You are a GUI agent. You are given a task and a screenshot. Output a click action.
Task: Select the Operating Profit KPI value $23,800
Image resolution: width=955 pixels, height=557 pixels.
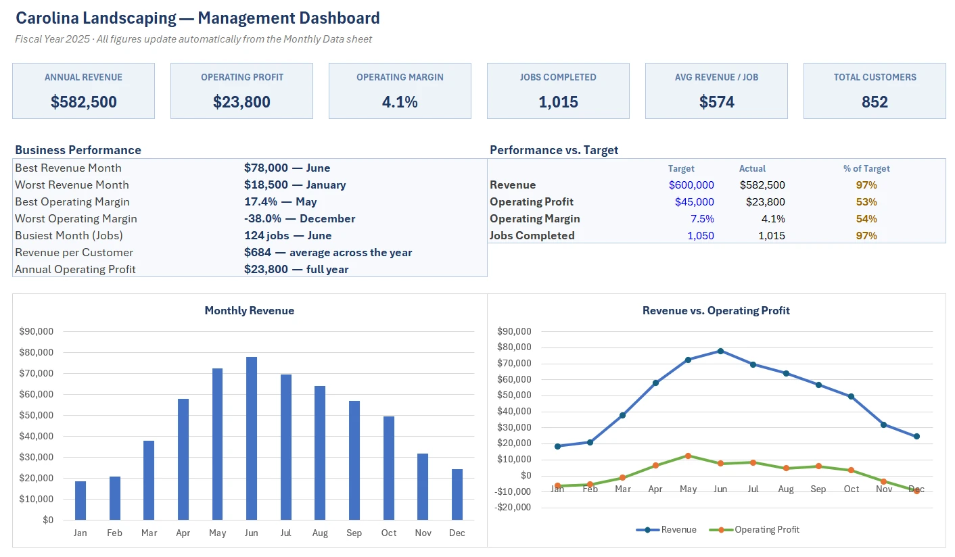coord(241,102)
